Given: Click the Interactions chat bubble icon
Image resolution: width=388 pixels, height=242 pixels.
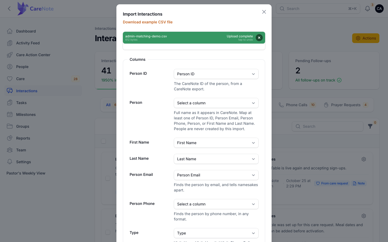Looking at the screenshot, I should [x=10, y=91].
